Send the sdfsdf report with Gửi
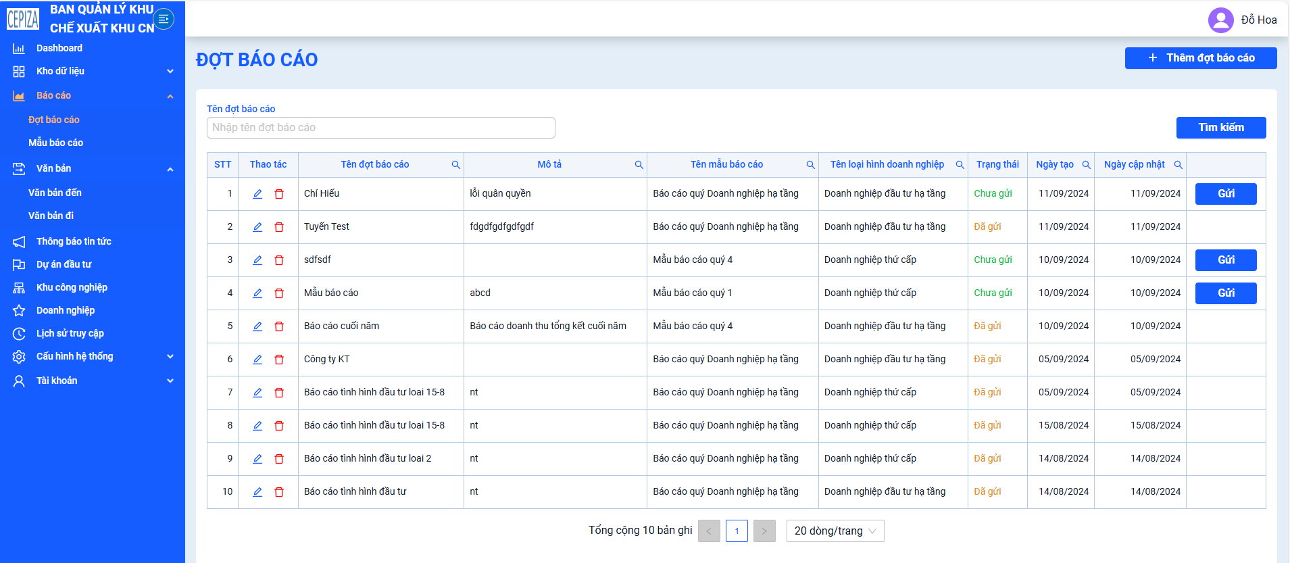The width and height of the screenshot is (1290, 563). [1226, 260]
